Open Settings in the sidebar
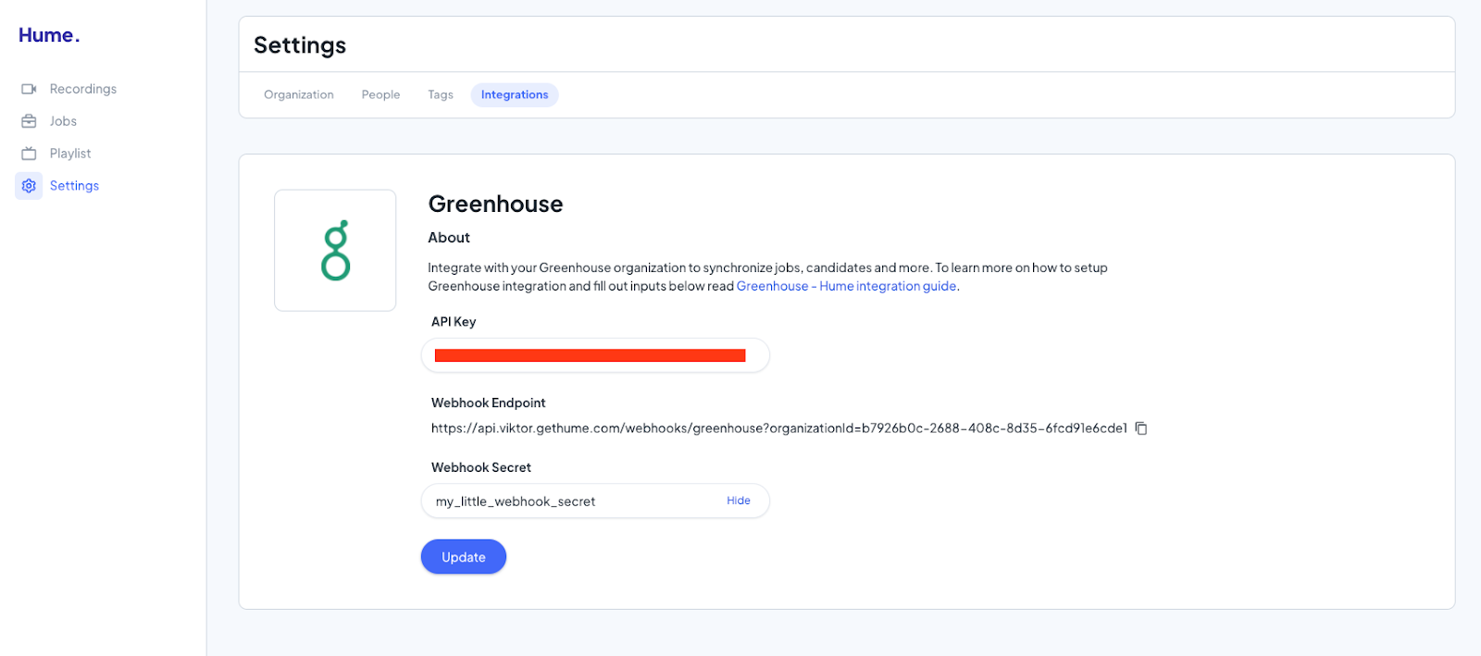This screenshot has width=1481, height=656. click(74, 186)
